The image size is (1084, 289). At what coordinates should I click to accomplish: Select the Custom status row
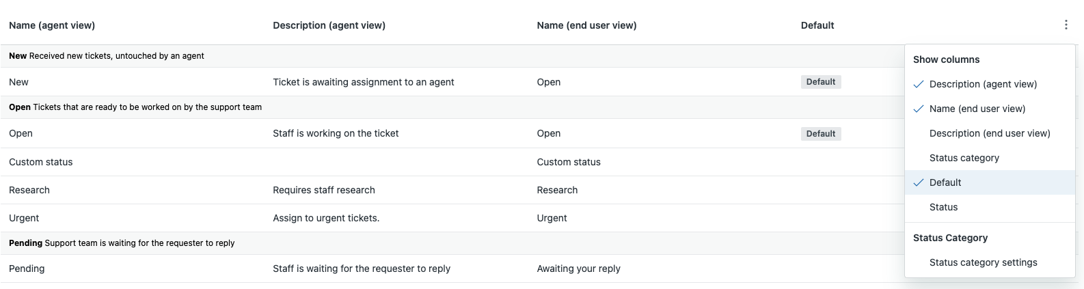[41, 162]
